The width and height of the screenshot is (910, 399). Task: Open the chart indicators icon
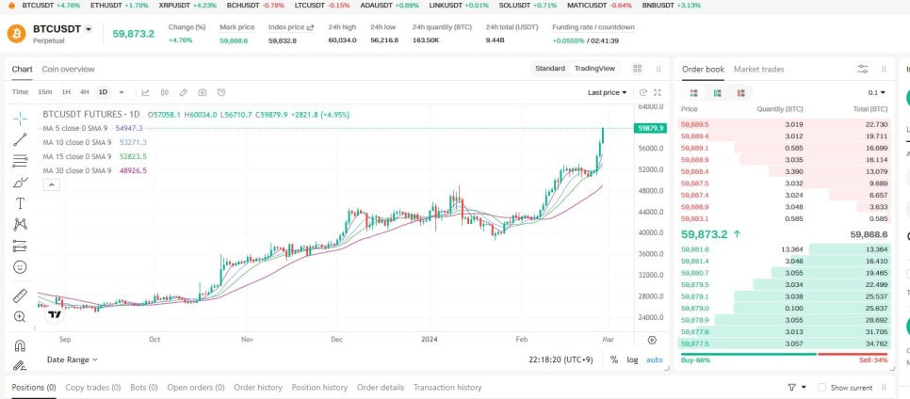click(x=146, y=92)
